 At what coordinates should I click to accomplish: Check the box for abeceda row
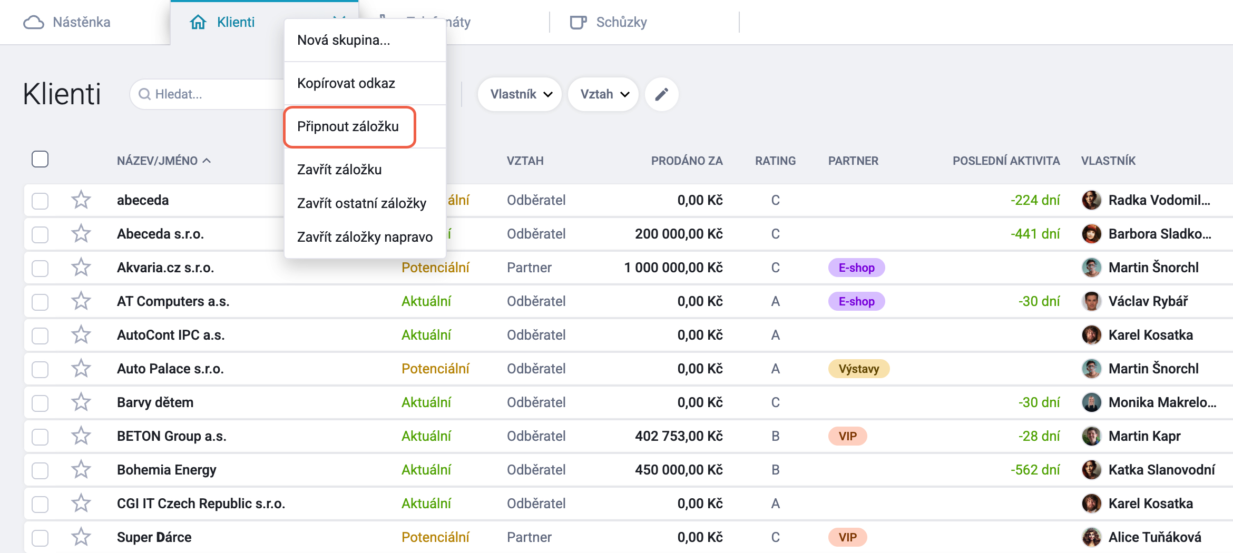[x=40, y=201]
